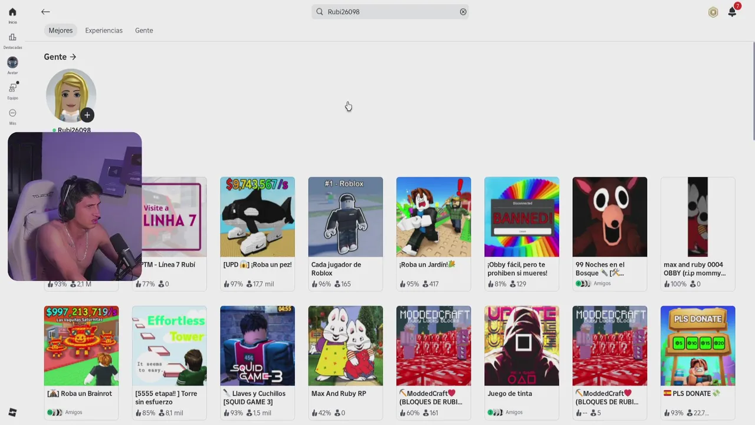Click the page vertical scrollbar
This screenshot has width=755, height=425.
pos(753,91)
